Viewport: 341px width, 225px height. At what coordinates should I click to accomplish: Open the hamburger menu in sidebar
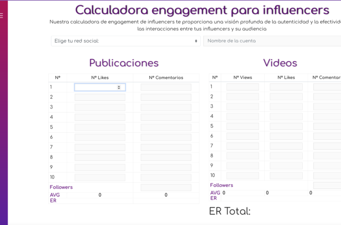coord(2,16)
